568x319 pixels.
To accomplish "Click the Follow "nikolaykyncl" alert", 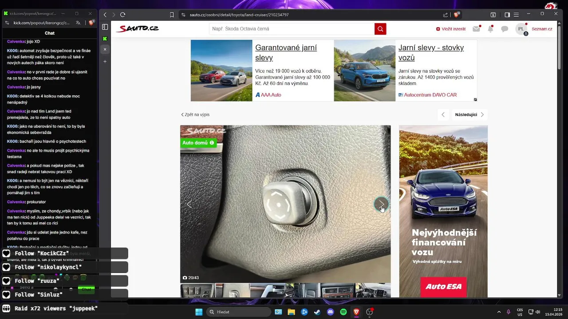I will [x=64, y=267].
